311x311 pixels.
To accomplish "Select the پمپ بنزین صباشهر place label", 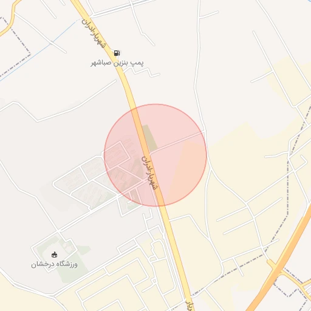I will pyautogui.click(x=117, y=63).
